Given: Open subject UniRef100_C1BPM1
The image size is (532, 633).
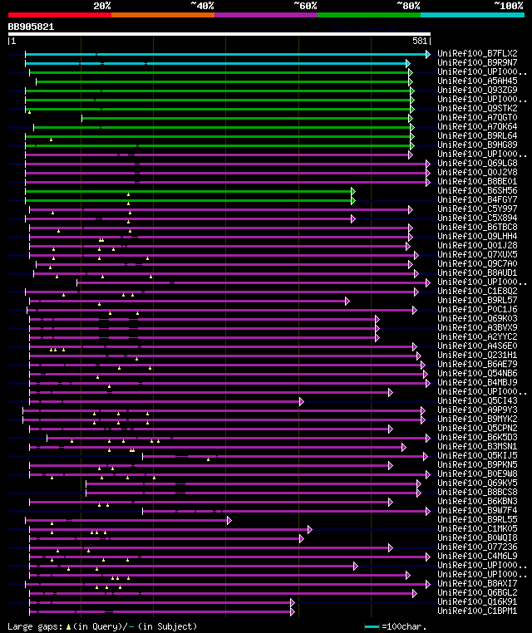Looking at the screenshot, I should pyautogui.click(x=477, y=611).
